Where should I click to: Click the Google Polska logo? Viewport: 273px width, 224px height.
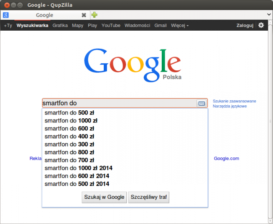(133, 65)
